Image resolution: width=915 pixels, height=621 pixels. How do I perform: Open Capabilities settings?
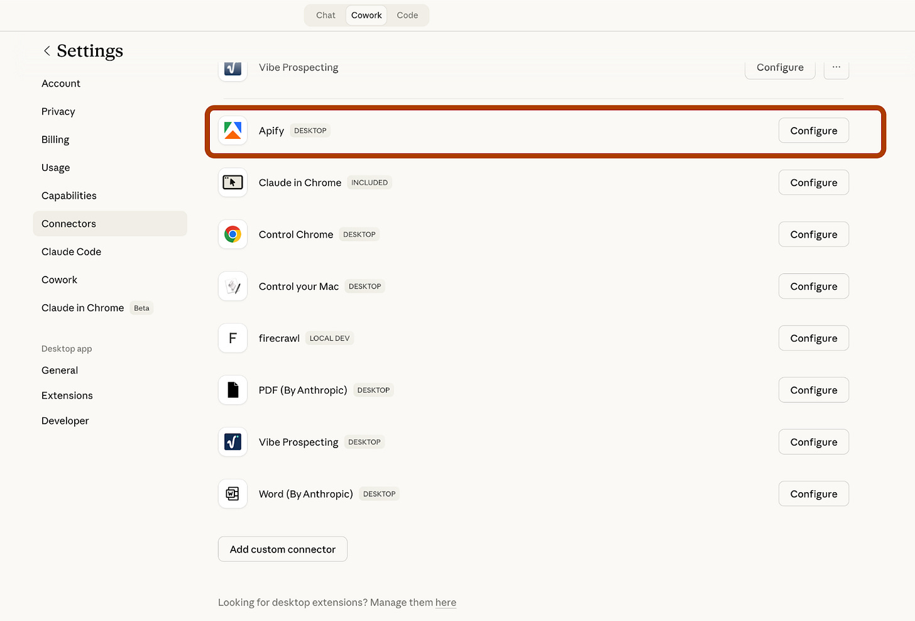69,195
